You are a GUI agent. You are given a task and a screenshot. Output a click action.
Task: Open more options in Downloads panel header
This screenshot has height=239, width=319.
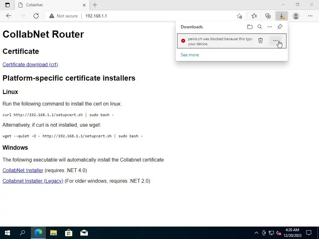point(269,27)
